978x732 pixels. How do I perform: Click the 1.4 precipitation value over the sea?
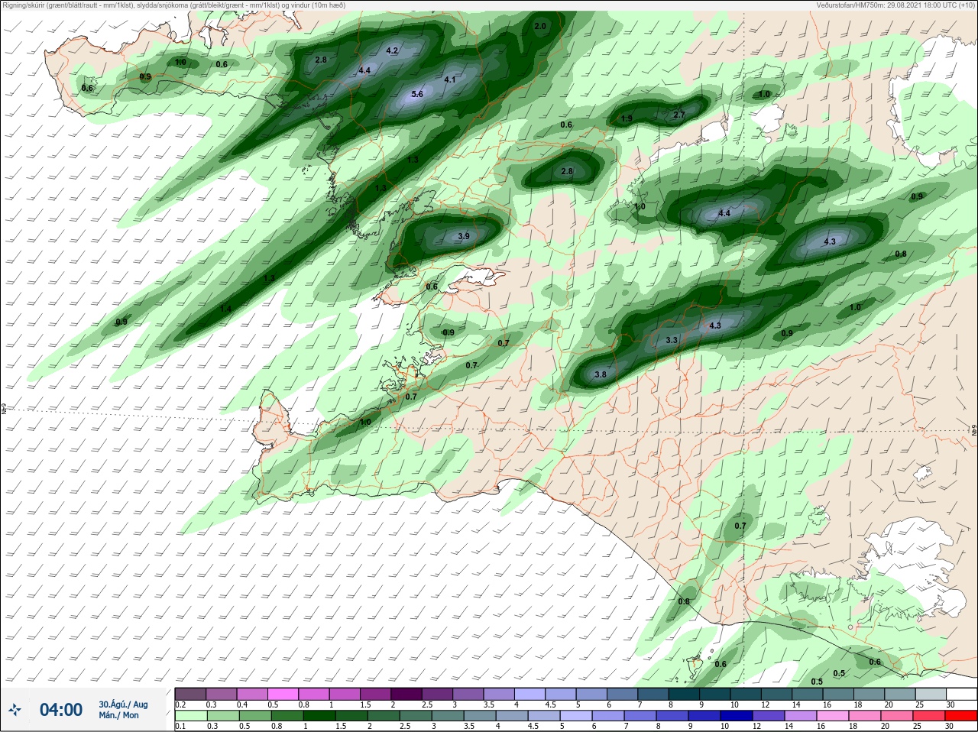[225, 309]
